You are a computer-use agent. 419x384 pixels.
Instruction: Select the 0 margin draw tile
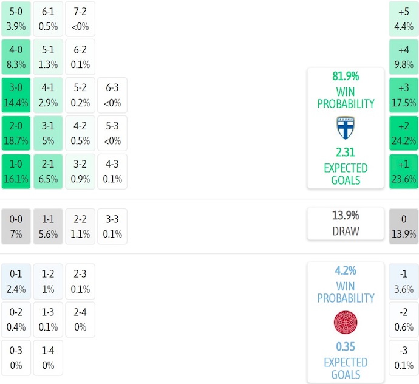(404, 227)
